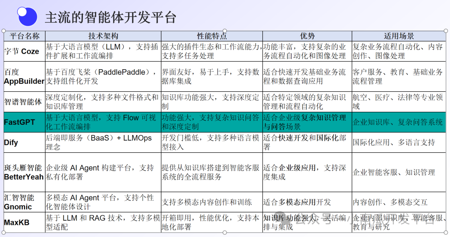Select cell 基于百度飞桨（PaddlePaddle）

coord(103,76)
